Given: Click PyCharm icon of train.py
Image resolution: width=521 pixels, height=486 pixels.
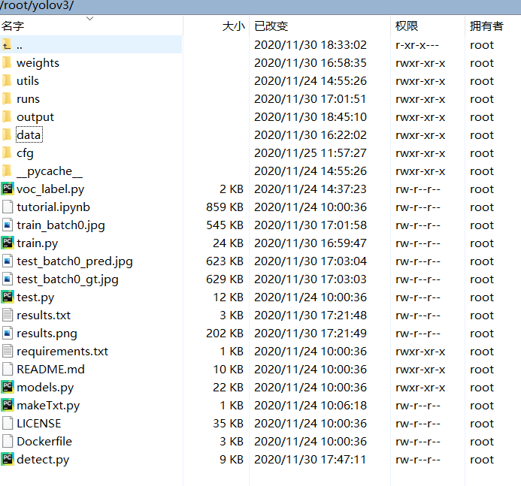Looking at the screenshot, I should click(8, 243).
